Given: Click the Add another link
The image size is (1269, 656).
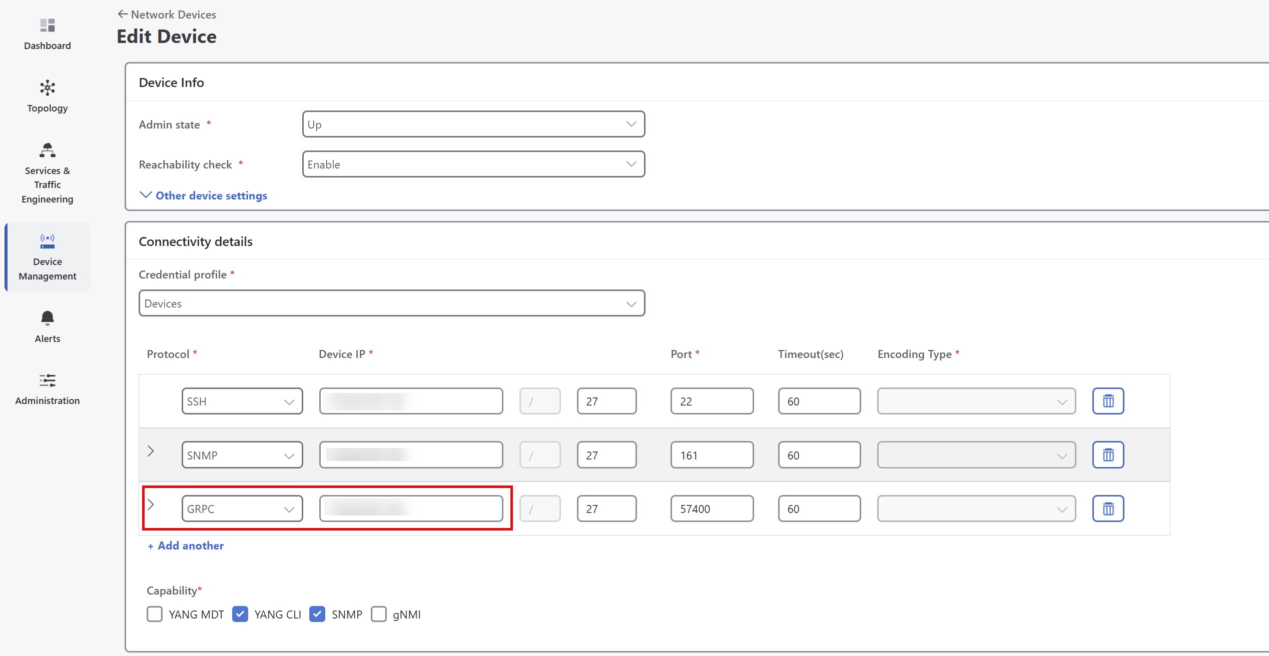Looking at the screenshot, I should [x=185, y=545].
